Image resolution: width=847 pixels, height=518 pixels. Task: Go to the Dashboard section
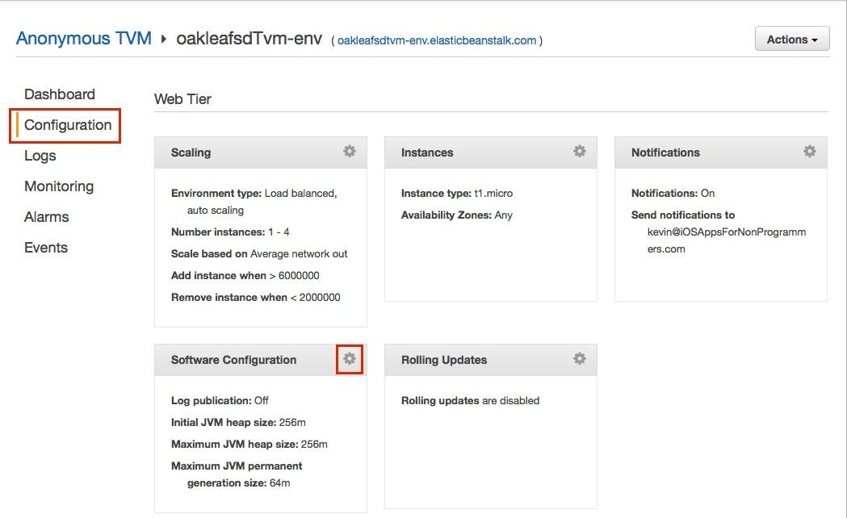click(60, 94)
